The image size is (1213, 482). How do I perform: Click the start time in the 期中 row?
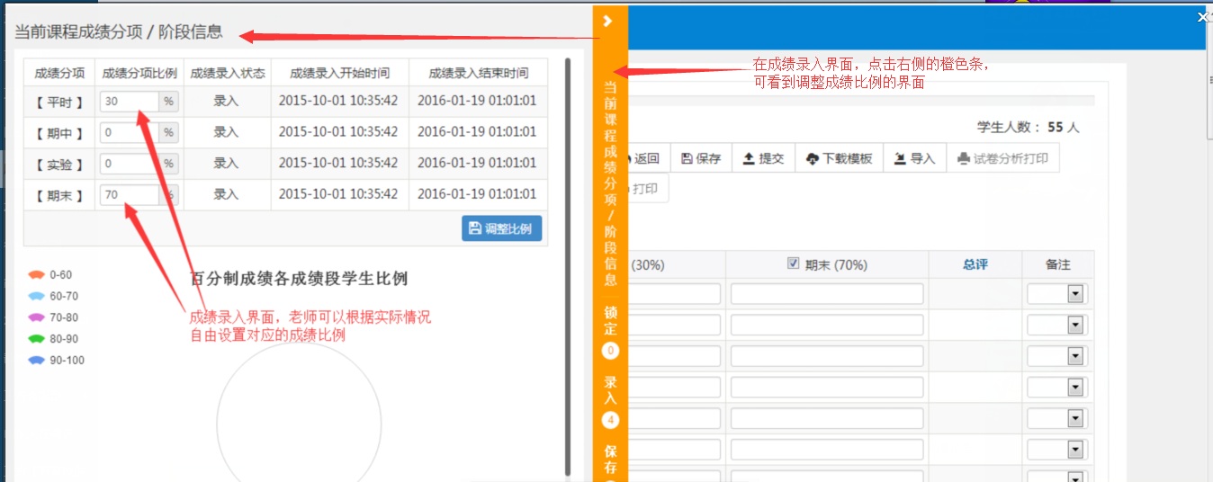click(x=338, y=132)
